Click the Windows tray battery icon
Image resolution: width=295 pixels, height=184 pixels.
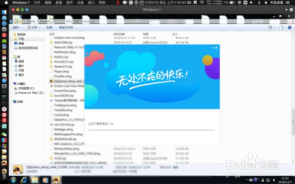pos(263,180)
